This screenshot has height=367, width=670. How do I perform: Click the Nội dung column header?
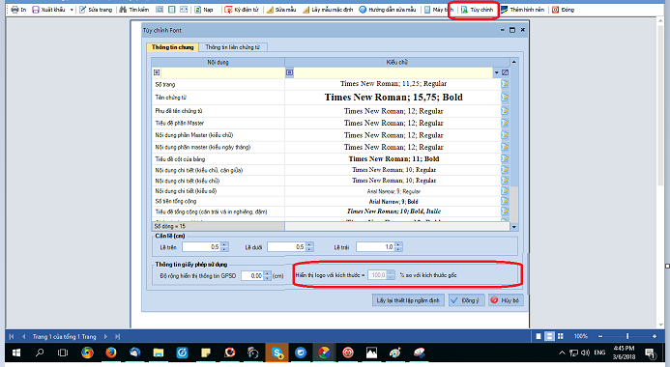[x=218, y=63]
